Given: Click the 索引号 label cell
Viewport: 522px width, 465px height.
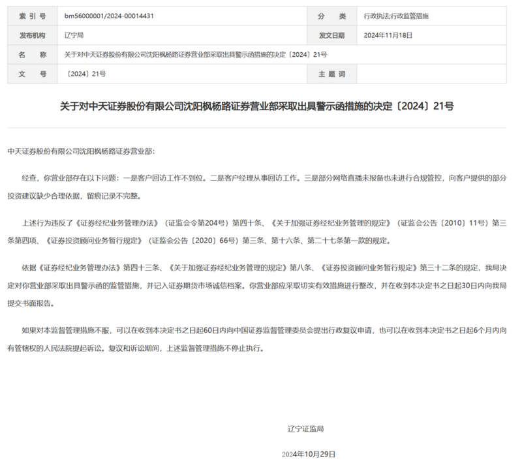Looking at the screenshot, I should tap(32, 16).
